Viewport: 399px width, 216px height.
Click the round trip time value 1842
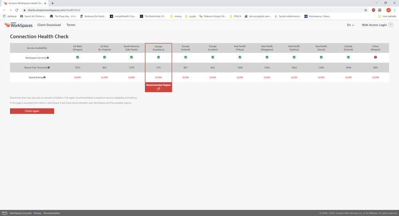294,68
